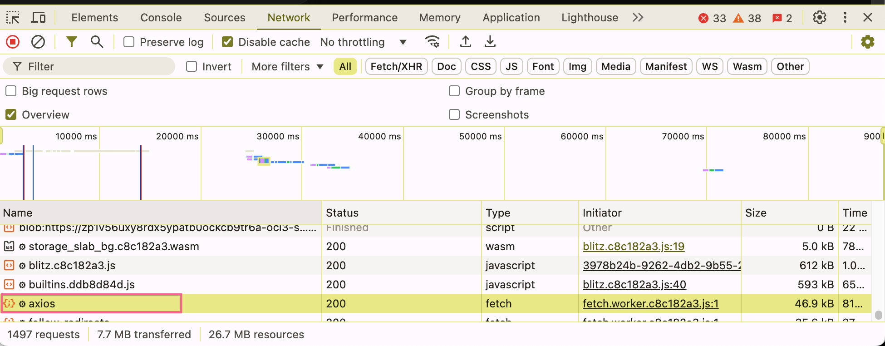Click the inspect element picker icon
Image resolution: width=885 pixels, height=346 pixels.
[x=13, y=18]
